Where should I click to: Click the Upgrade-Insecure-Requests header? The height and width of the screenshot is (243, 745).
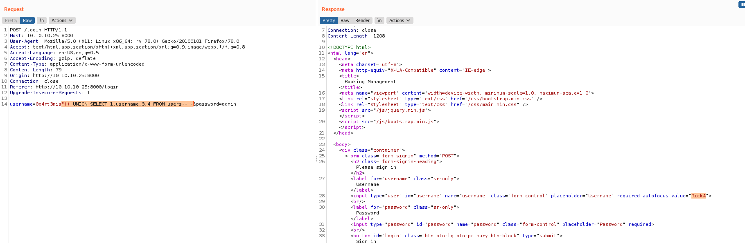(50, 93)
